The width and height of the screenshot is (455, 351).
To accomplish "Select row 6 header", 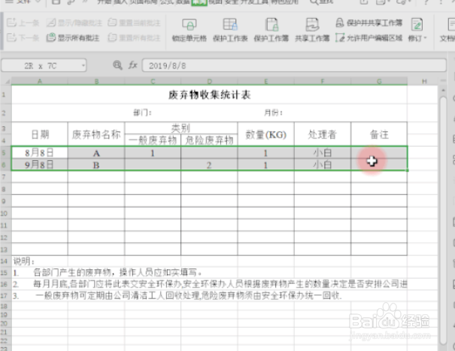I will coord(5,165).
